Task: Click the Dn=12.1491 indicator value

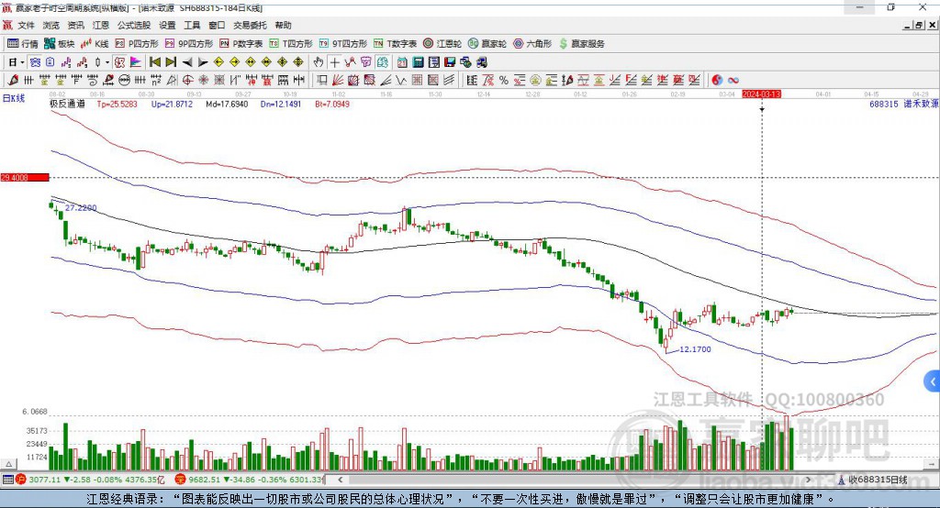Action: coord(281,104)
